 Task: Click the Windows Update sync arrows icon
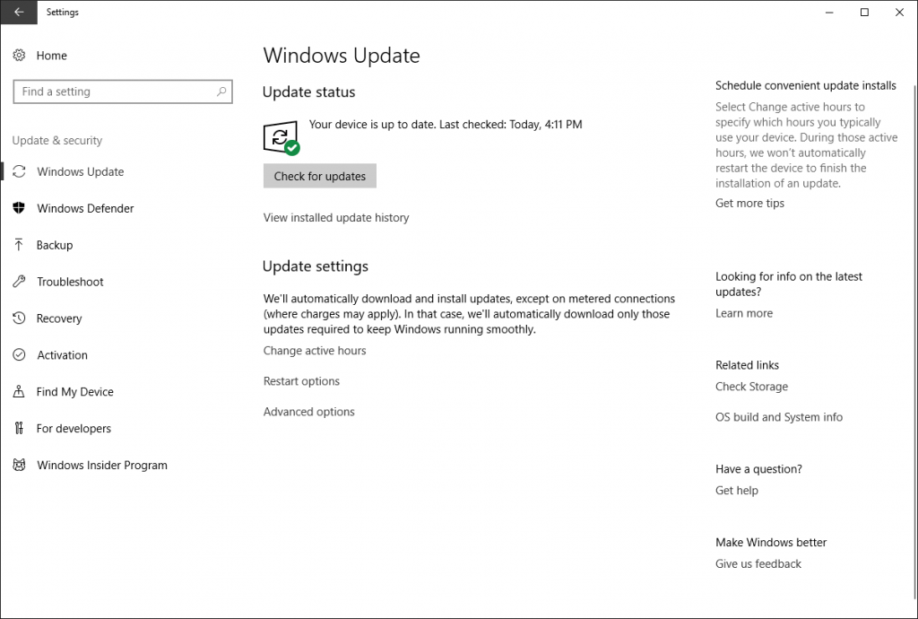point(20,171)
